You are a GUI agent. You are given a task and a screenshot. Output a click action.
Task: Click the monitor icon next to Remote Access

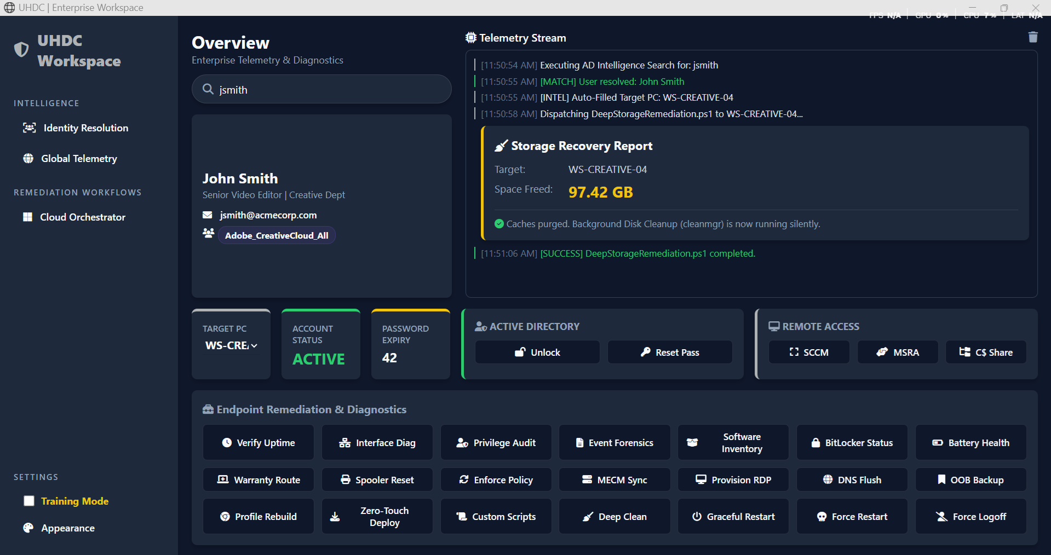coord(774,326)
